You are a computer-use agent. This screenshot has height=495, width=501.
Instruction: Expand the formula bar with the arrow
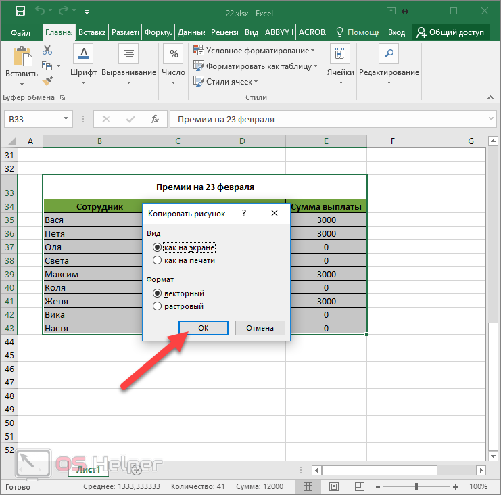click(491, 119)
